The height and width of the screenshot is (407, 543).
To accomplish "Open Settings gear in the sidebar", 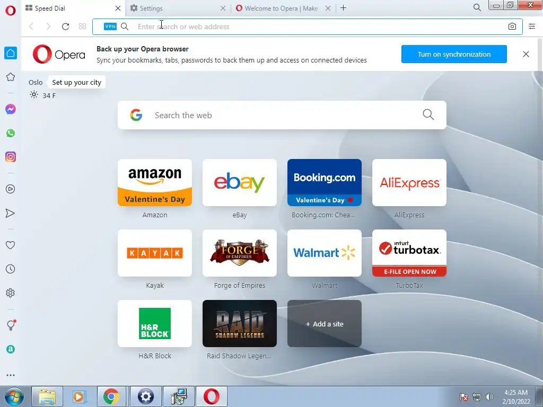I will pos(11,293).
